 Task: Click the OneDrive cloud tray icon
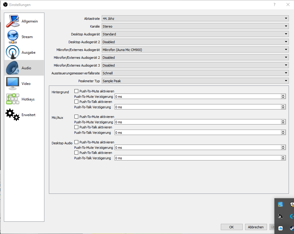280,228
